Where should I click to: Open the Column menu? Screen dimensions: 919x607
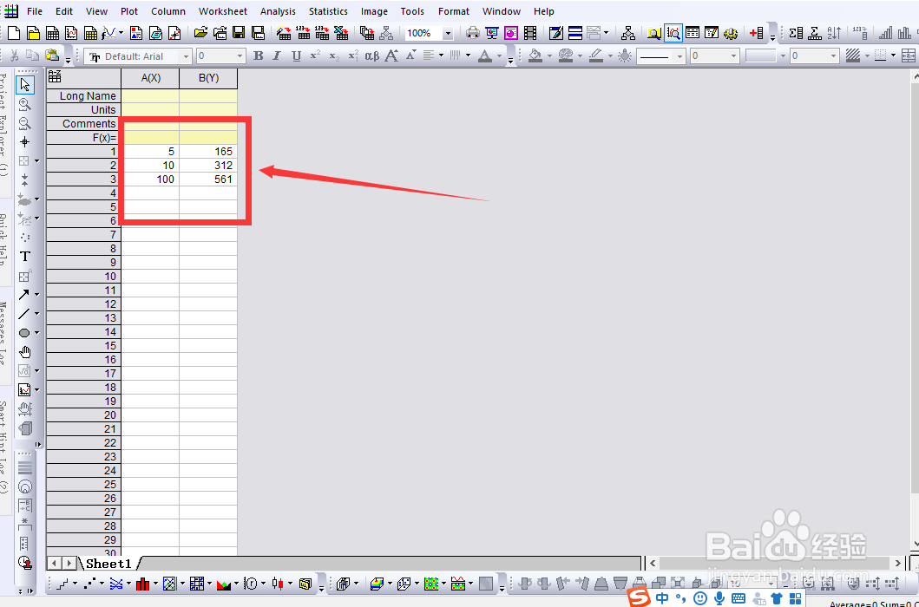click(168, 11)
